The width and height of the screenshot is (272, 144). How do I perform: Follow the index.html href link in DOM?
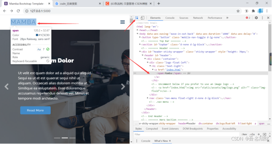[x=173, y=70]
